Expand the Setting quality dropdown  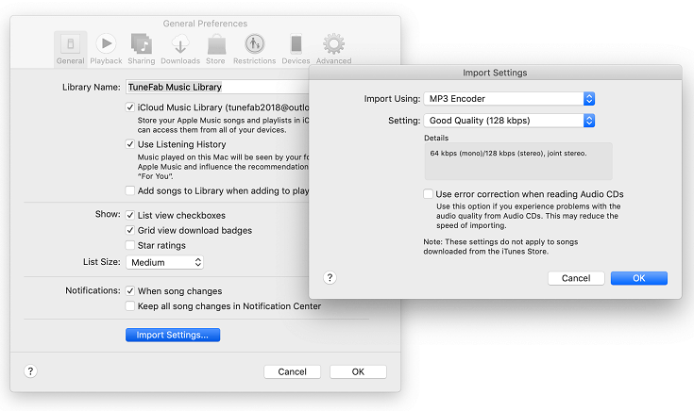point(509,121)
